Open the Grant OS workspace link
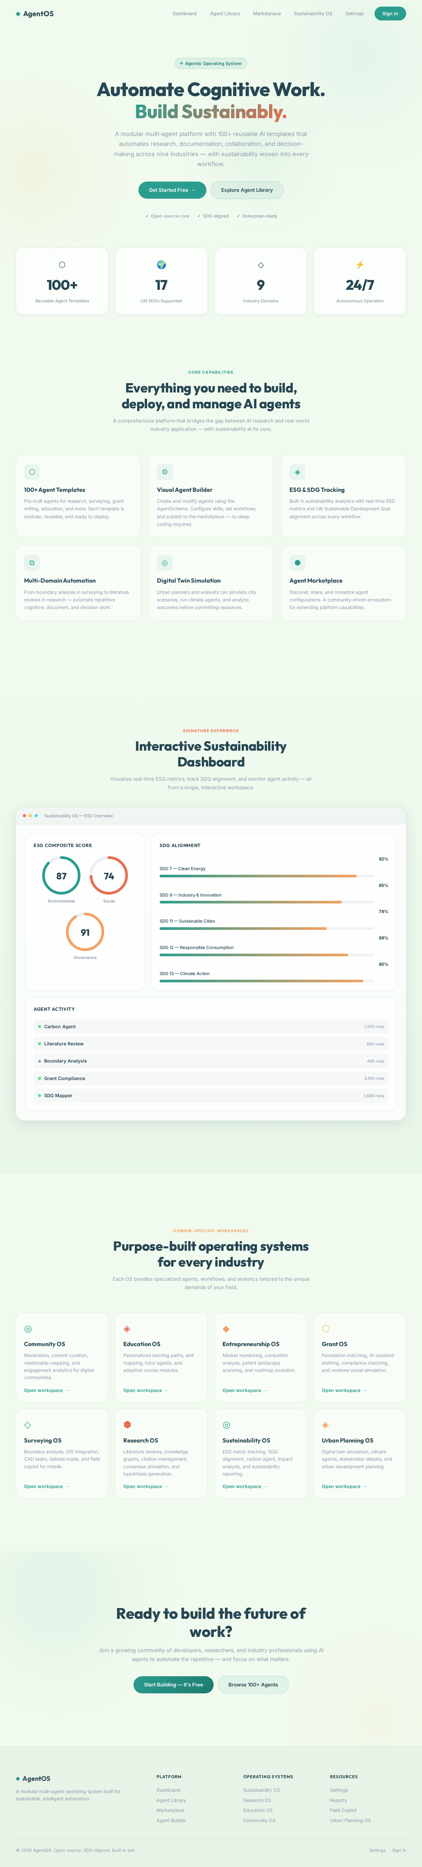 point(344,1390)
